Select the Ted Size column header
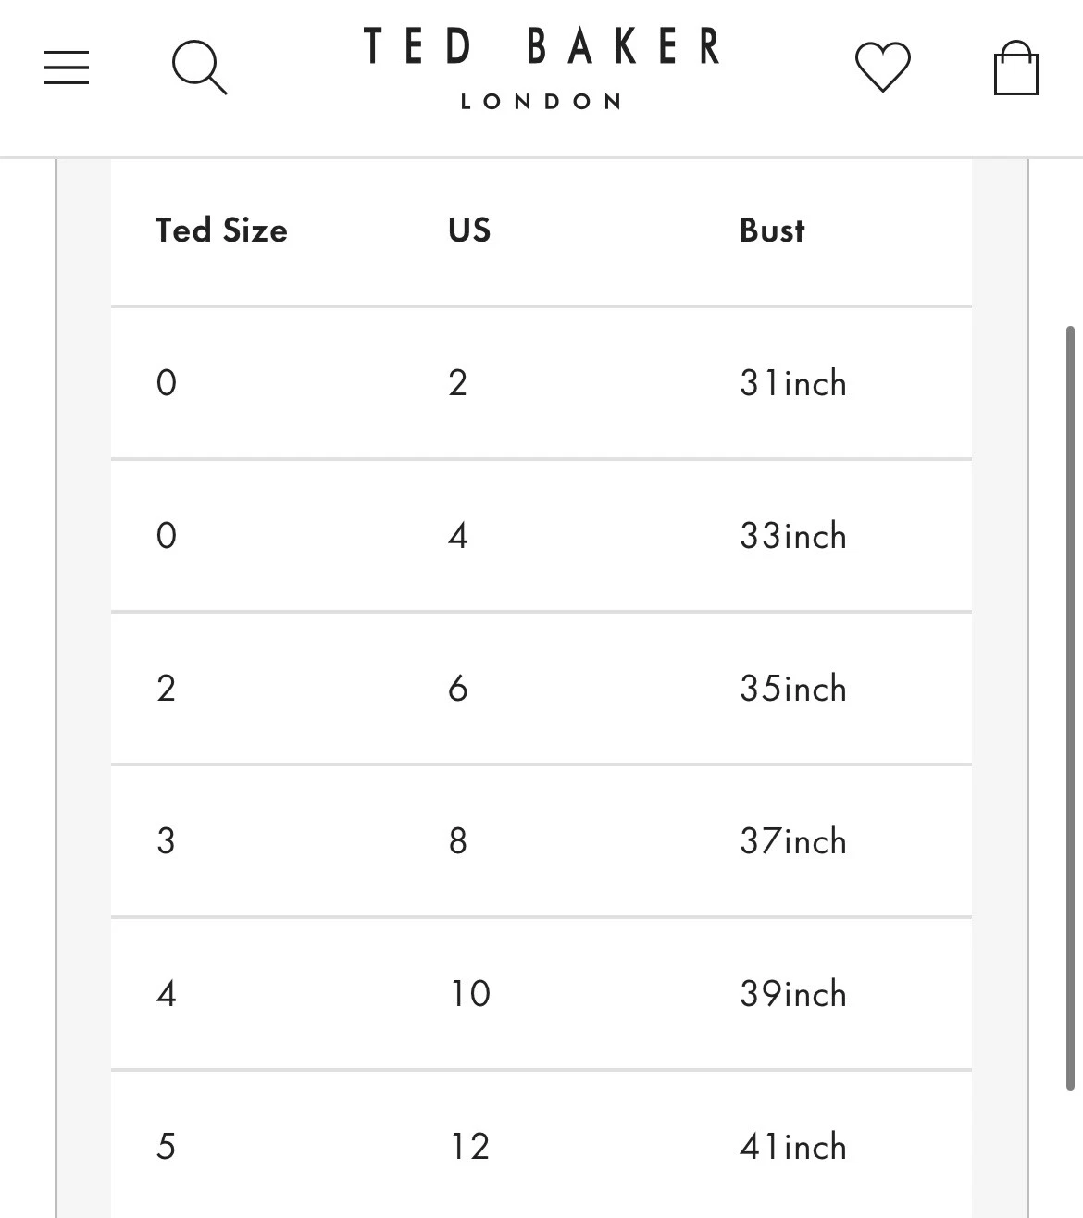The width and height of the screenshot is (1083, 1218). pos(221,230)
